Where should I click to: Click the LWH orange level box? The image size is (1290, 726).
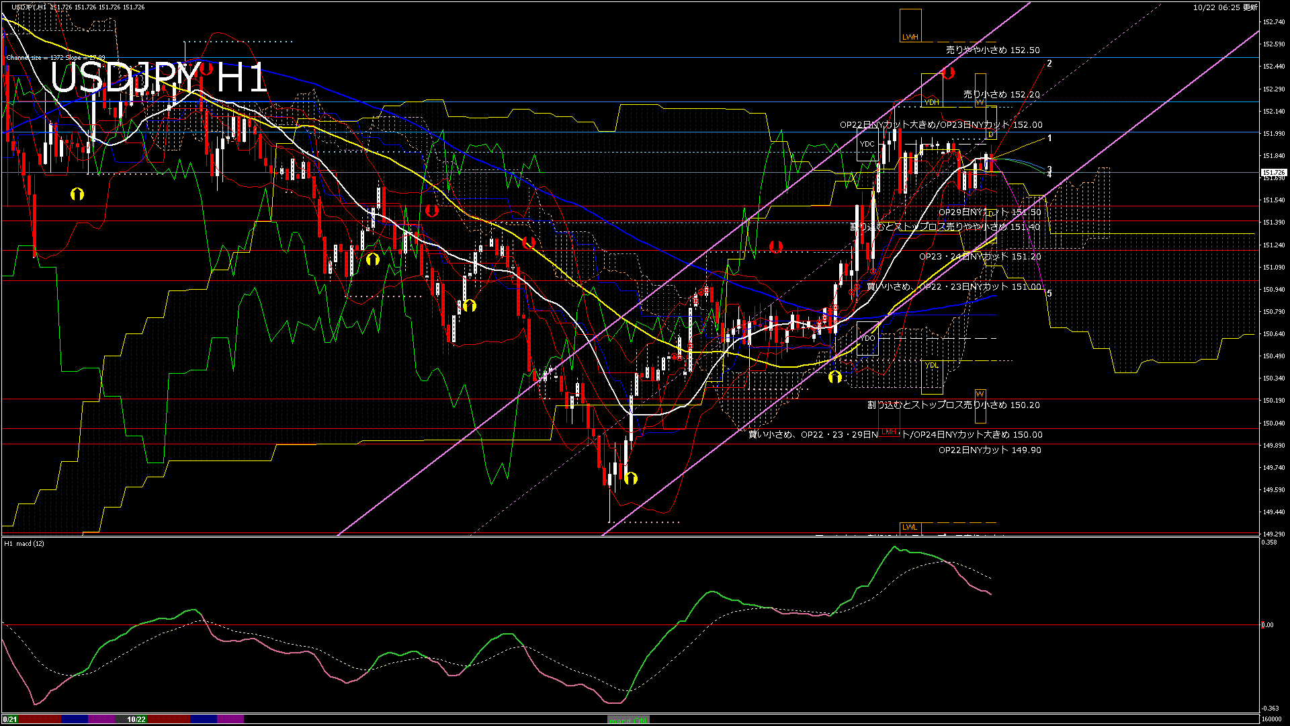(910, 26)
